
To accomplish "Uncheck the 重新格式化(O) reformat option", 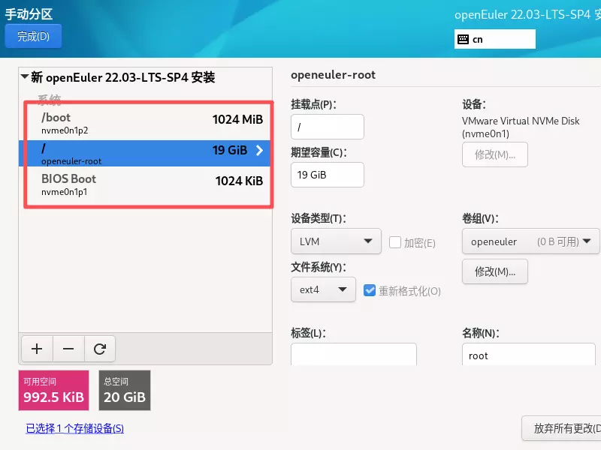I will click(370, 292).
